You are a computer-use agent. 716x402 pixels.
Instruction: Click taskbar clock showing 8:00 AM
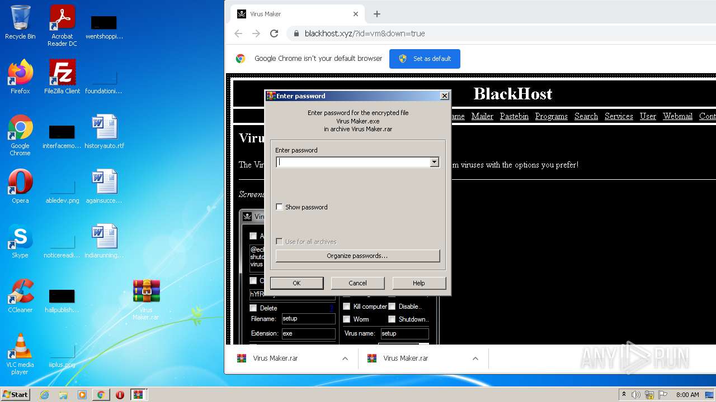[x=687, y=395]
